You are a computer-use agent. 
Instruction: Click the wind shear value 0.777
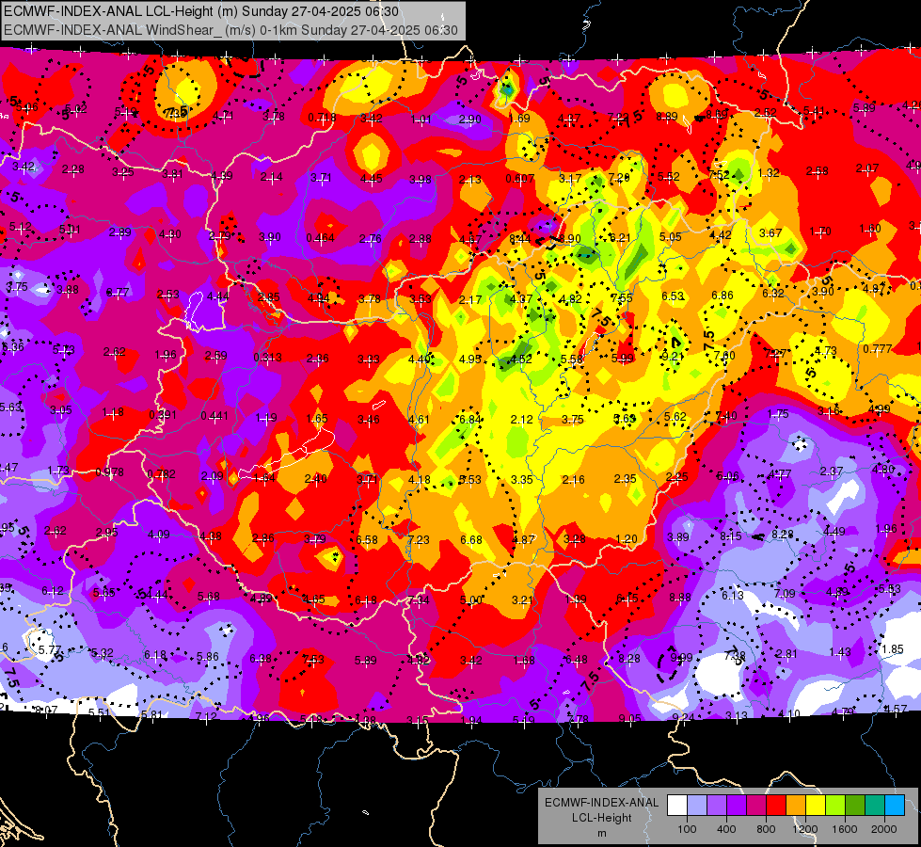point(878,348)
